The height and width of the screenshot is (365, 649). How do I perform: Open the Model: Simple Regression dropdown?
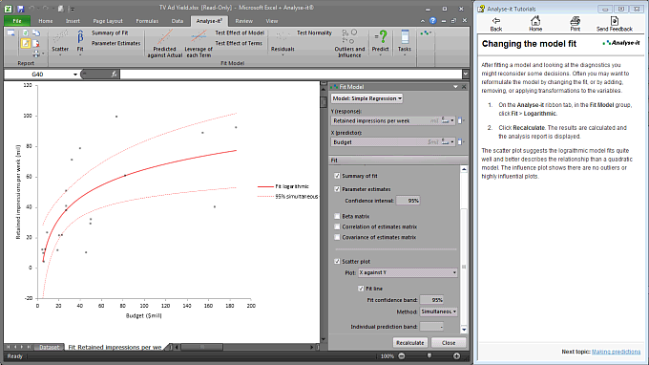point(366,98)
